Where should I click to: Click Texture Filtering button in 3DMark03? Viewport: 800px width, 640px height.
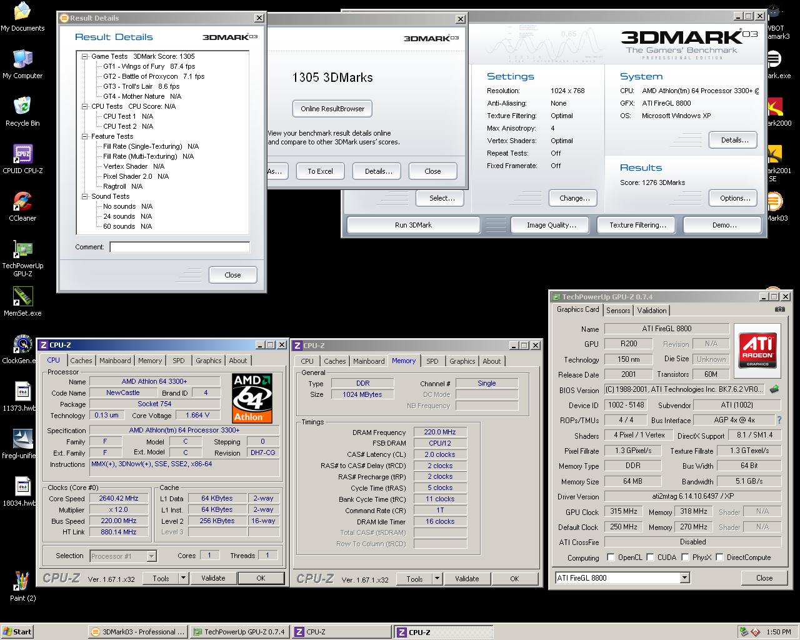637,225
